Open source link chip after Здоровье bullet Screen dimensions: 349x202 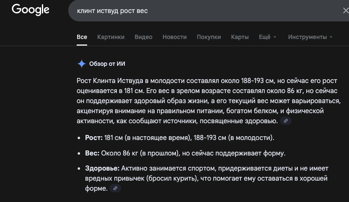115,189
